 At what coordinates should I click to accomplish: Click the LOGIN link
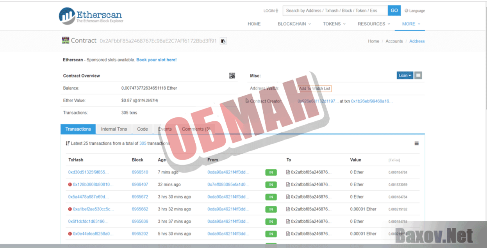pyautogui.click(x=271, y=11)
